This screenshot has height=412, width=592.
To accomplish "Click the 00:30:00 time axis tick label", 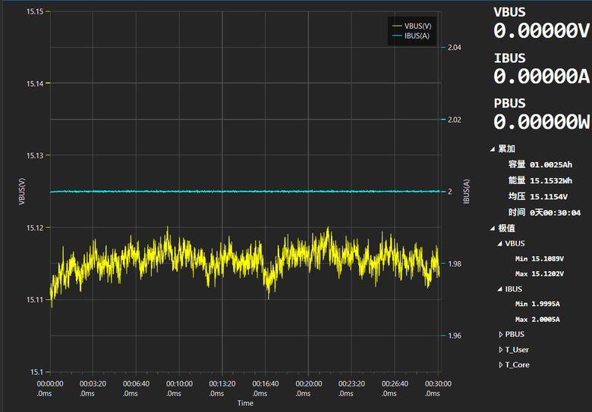I will (438, 389).
